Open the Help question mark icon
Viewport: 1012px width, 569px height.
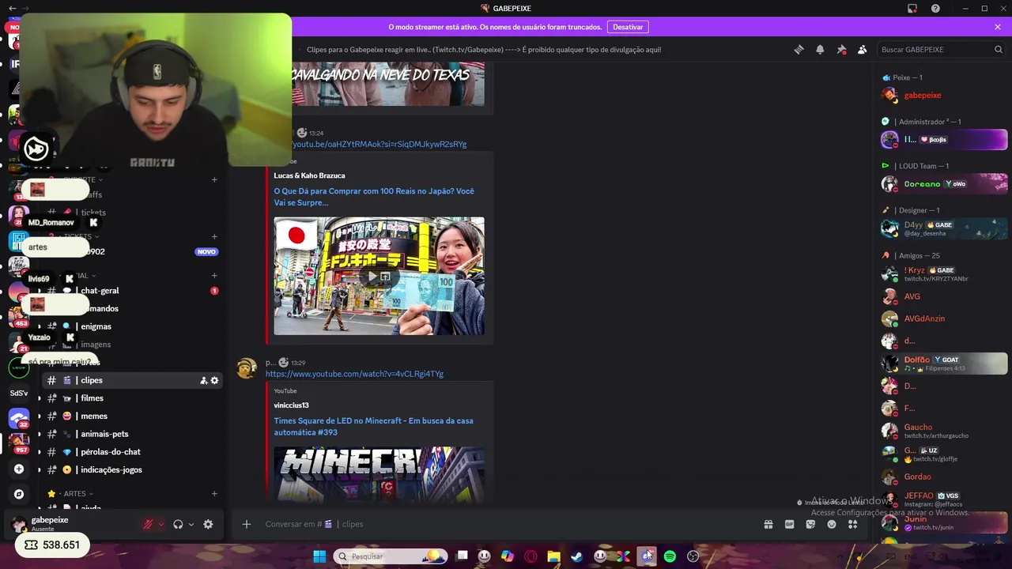click(935, 9)
